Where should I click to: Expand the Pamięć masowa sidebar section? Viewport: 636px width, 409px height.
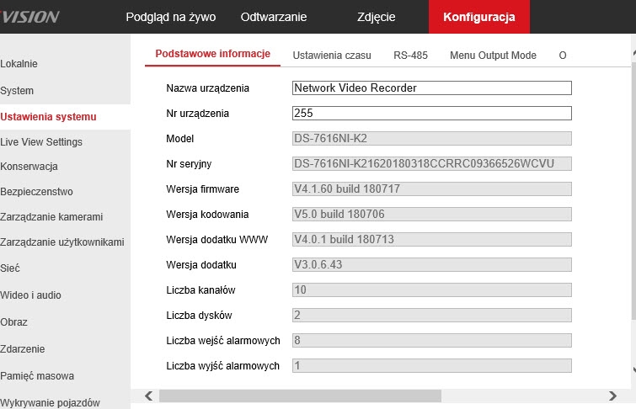[37, 376]
